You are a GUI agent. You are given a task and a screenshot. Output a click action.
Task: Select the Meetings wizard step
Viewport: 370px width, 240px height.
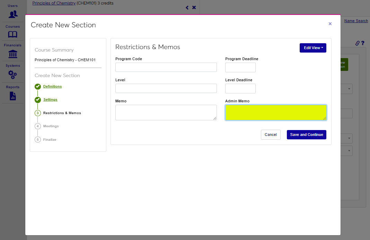coord(51,126)
